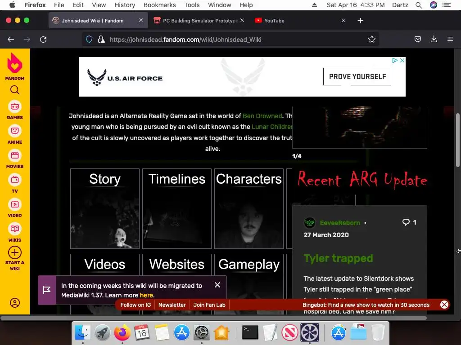The height and width of the screenshot is (345, 461).
Task: Open the Calendar dock icon
Action: click(x=141, y=332)
